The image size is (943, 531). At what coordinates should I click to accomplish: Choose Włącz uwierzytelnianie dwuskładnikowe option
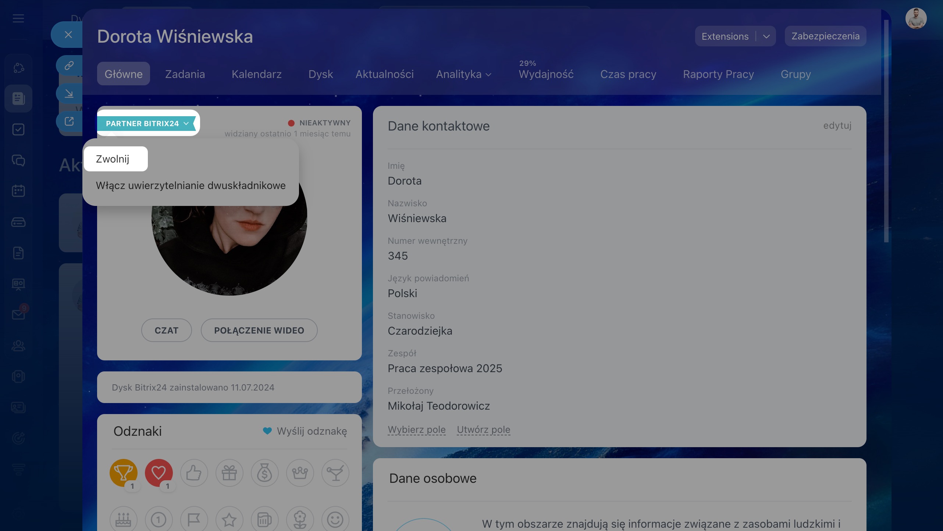[x=191, y=185]
